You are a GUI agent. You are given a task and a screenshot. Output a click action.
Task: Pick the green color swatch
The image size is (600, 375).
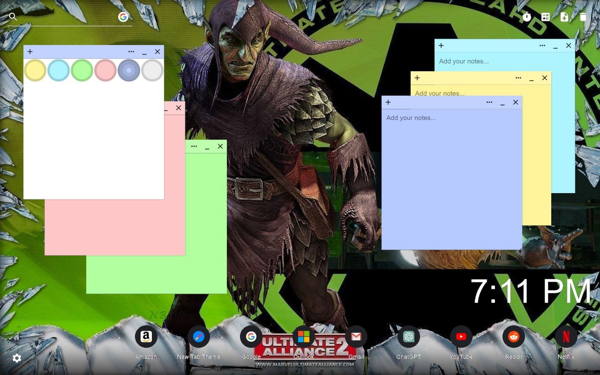[82, 70]
